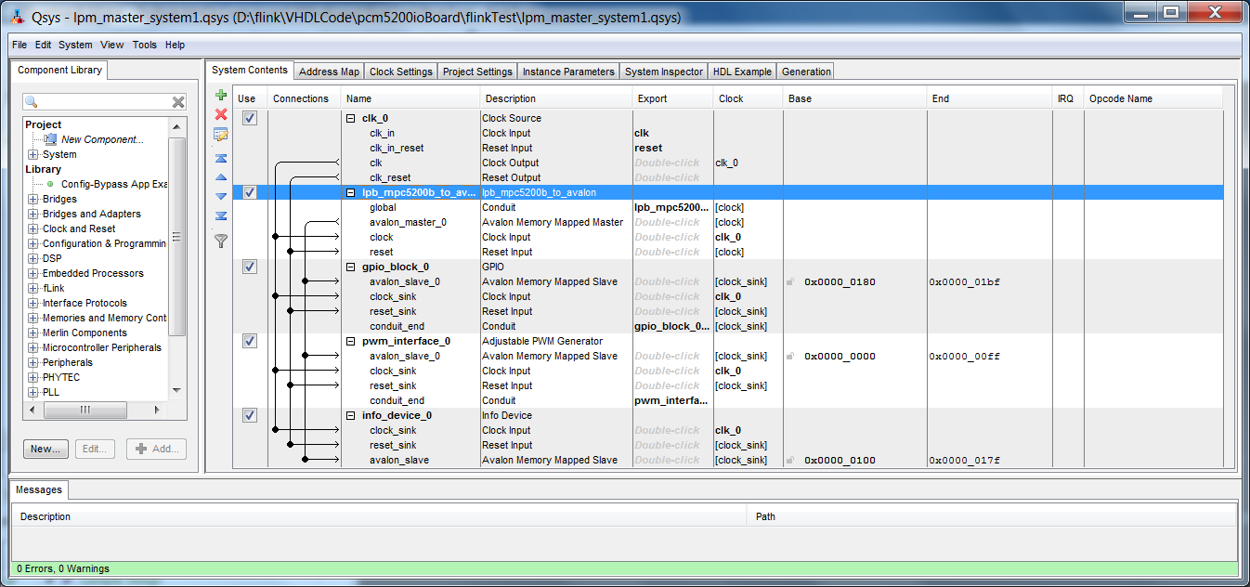This screenshot has width=1250, height=587.
Task: Open the Tools menu
Action: pyautogui.click(x=144, y=45)
